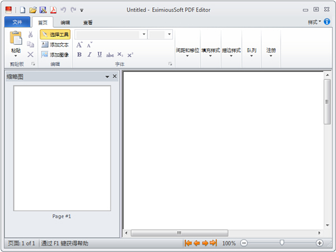Click the blue info help icon
The image size is (336, 252).
(x=327, y=21)
